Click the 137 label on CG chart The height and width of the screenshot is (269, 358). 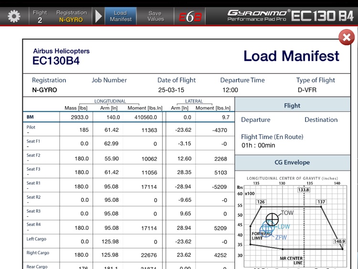(321, 202)
